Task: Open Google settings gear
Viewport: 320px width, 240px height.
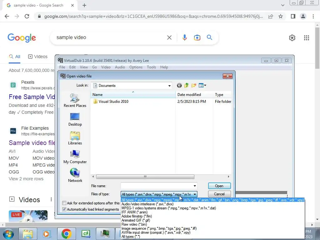Action: (292, 38)
